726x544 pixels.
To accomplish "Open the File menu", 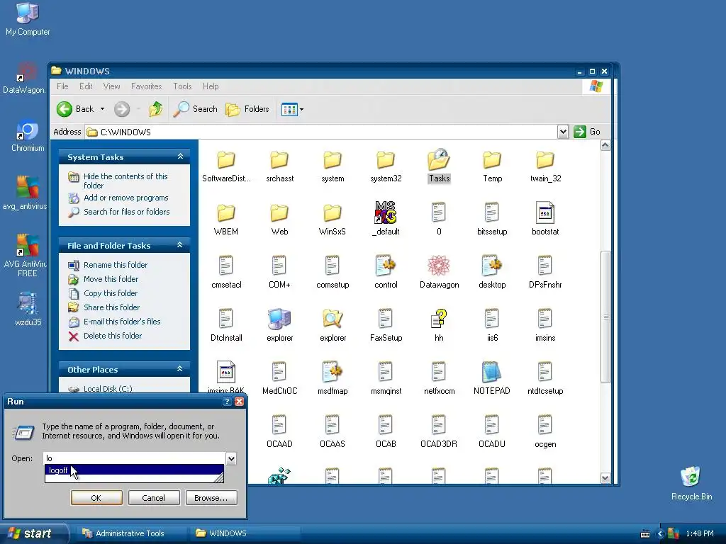I will coord(62,86).
